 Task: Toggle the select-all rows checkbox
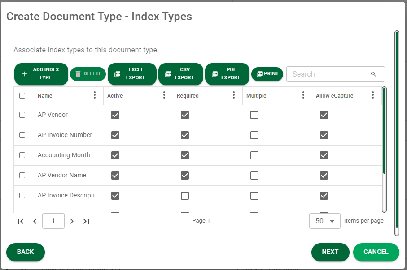[x=22, y=96]
